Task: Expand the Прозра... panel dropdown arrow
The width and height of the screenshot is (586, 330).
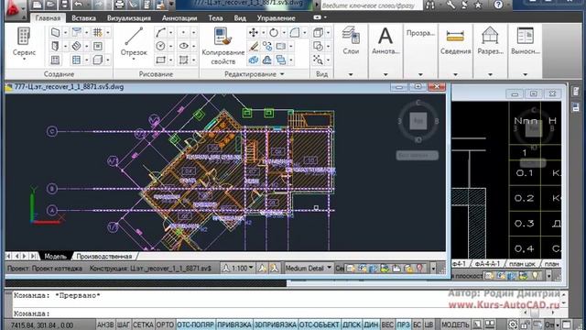Action: pos(420,74)
